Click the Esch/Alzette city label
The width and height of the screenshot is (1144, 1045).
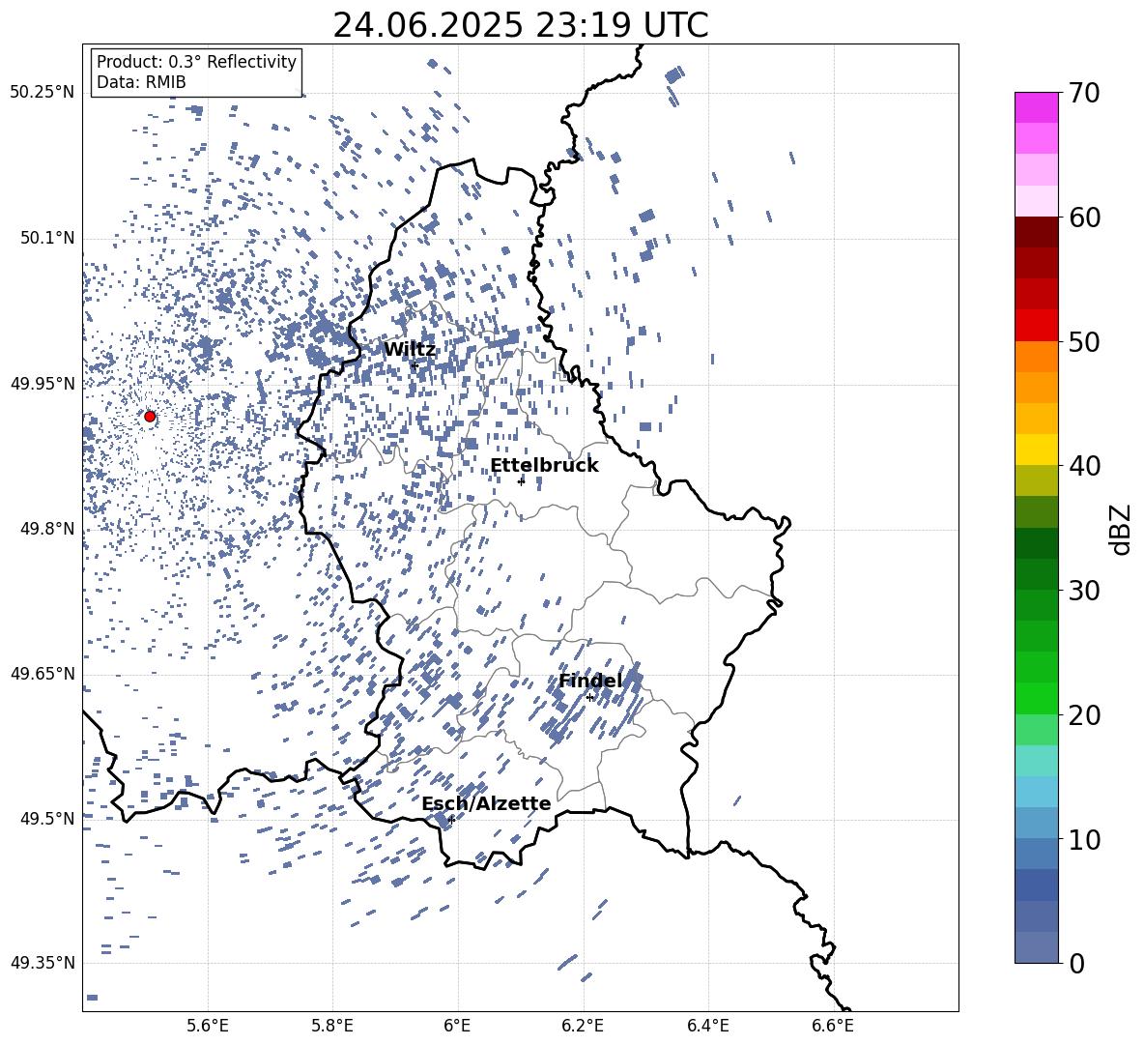486,803
